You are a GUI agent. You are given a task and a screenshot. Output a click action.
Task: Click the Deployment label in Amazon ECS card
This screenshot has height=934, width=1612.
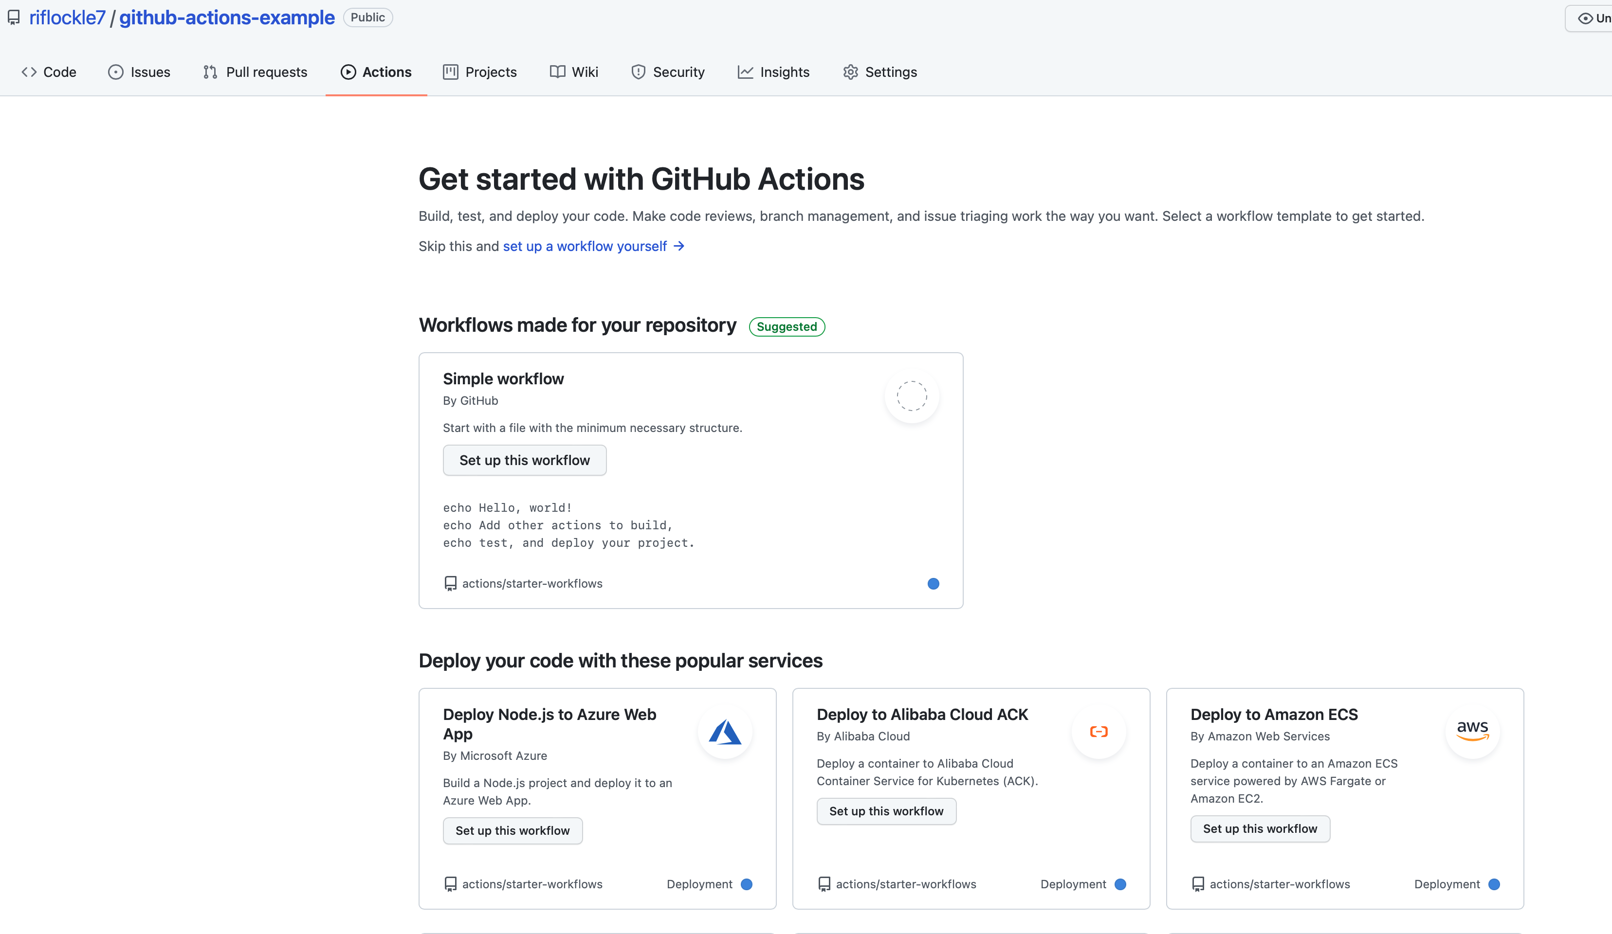pos(1447,884)
